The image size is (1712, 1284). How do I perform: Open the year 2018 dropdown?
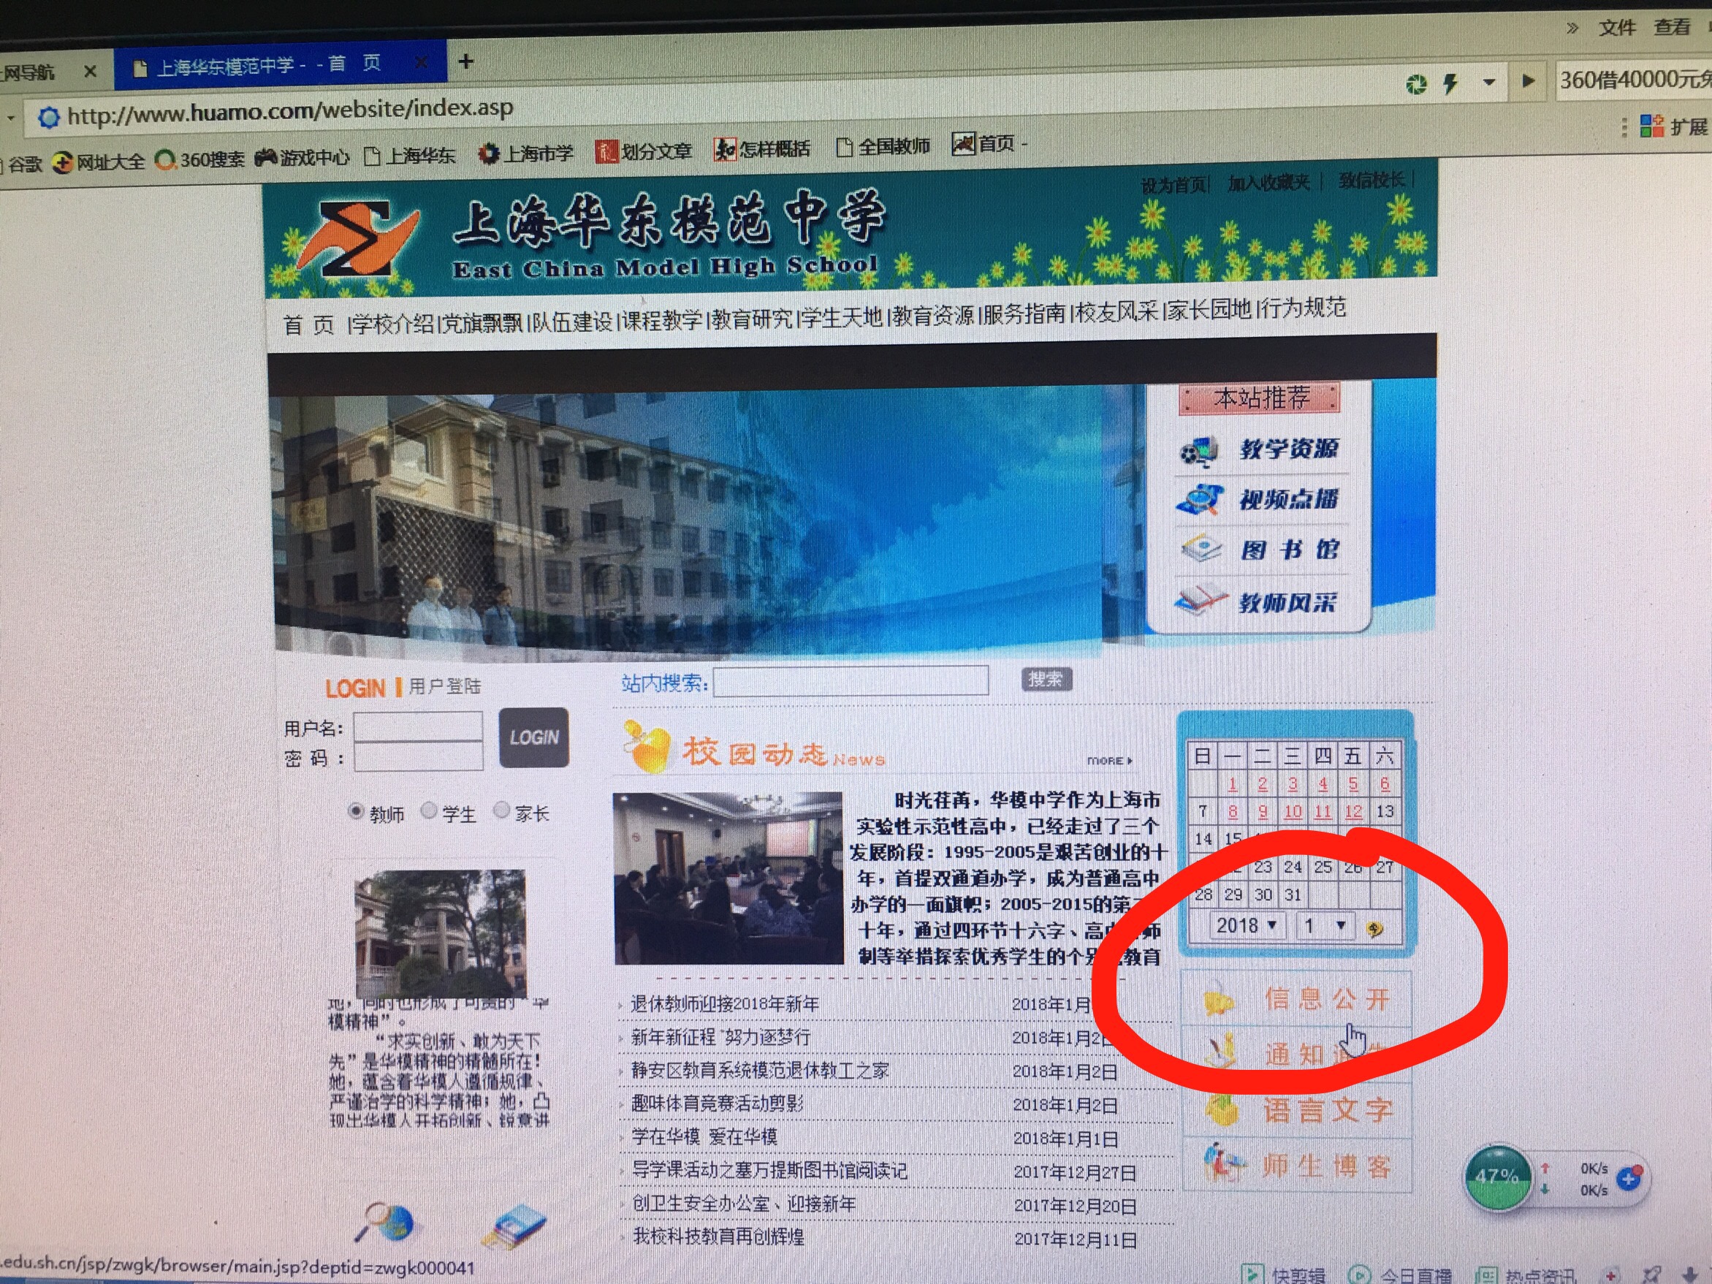click(x=1247, y=926)
